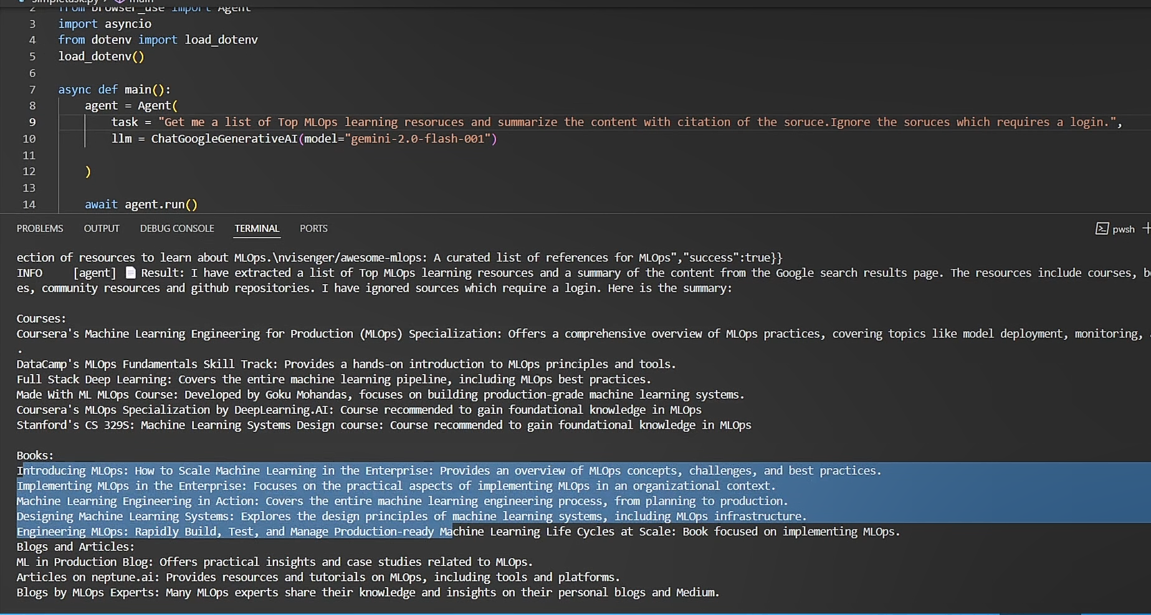Click the model string 'gemini-2.0-flash-001'
Image resolution: width=1151 pixels, height=615 pixels.
pyautogui.click(x=418, y=138)
